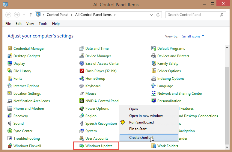Image resolution: width=232 pixels, height=152 pixels.
Task: Open the View menu
Action: [30, 24]
